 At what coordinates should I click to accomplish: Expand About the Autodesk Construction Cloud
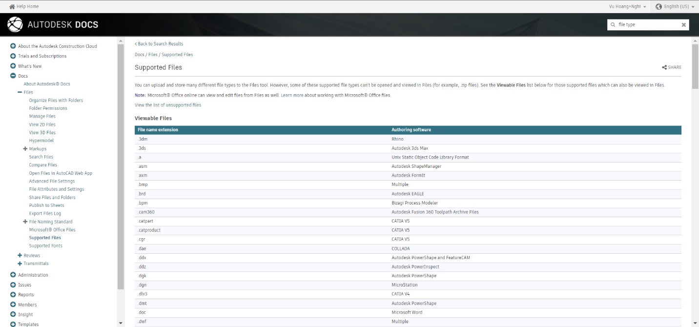point(13,46)
